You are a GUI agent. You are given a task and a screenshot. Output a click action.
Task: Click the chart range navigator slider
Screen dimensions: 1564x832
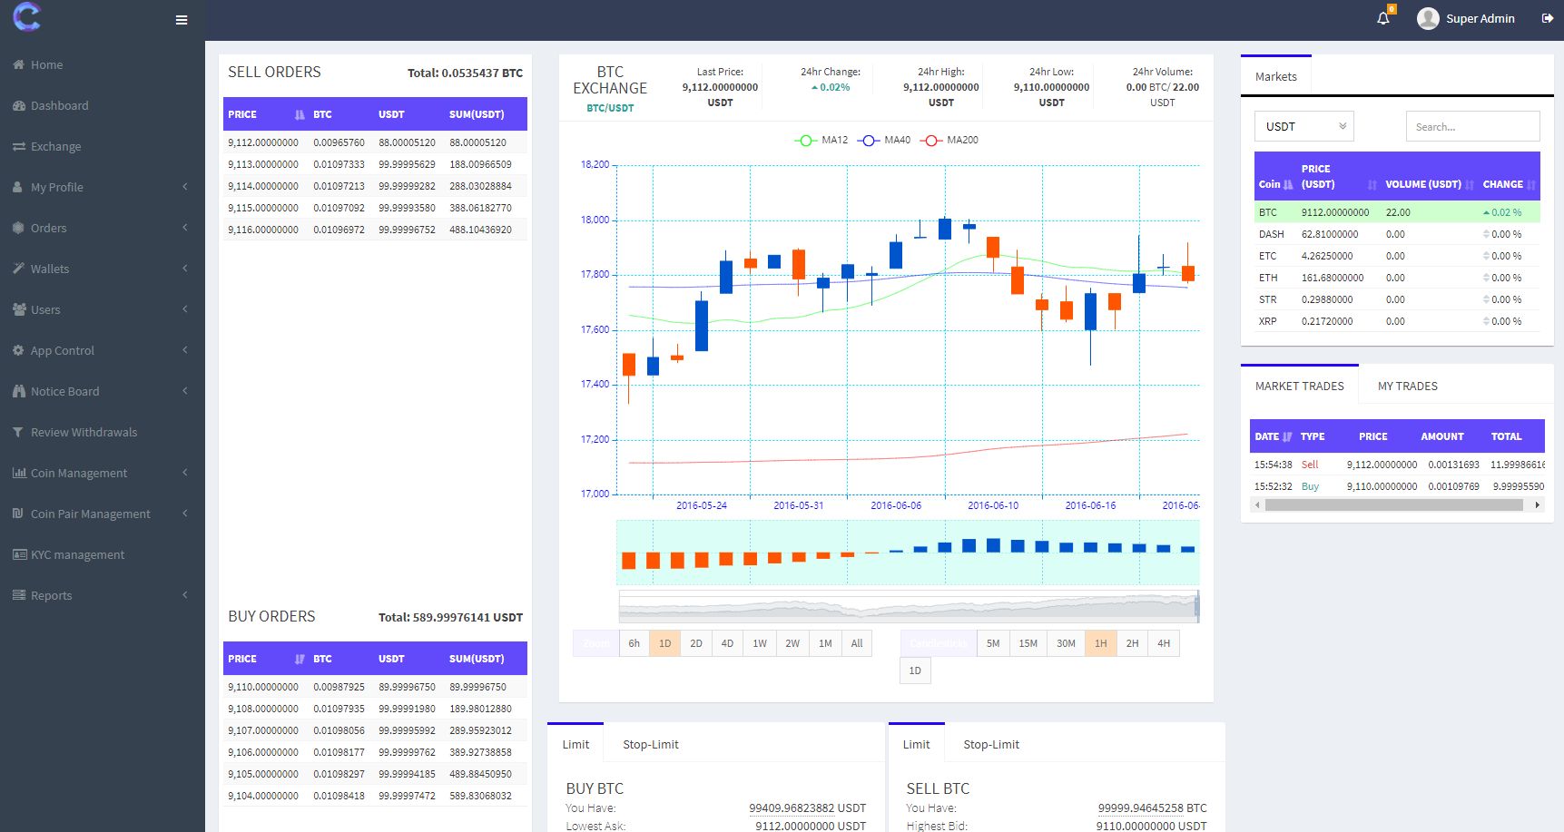908,605
